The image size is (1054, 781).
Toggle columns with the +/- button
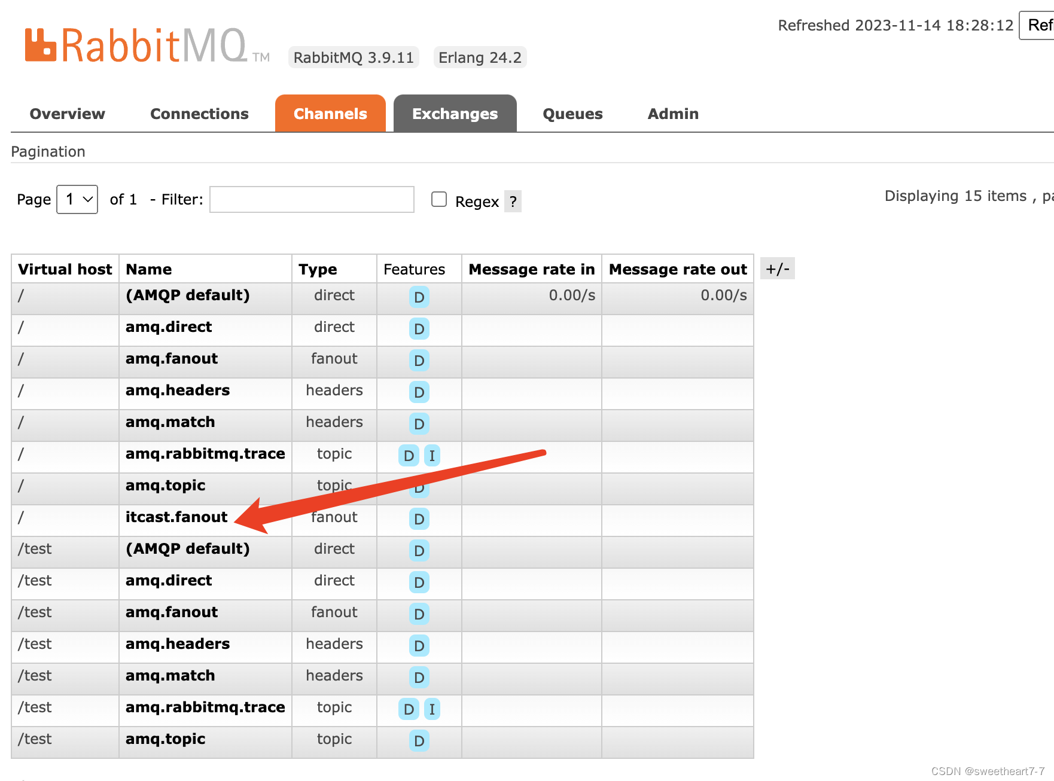tap(778, 269)
